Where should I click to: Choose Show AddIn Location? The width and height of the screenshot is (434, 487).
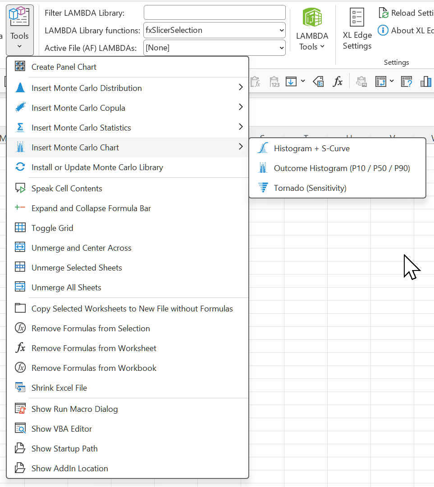pyautogui.click(x=128, y=469)
